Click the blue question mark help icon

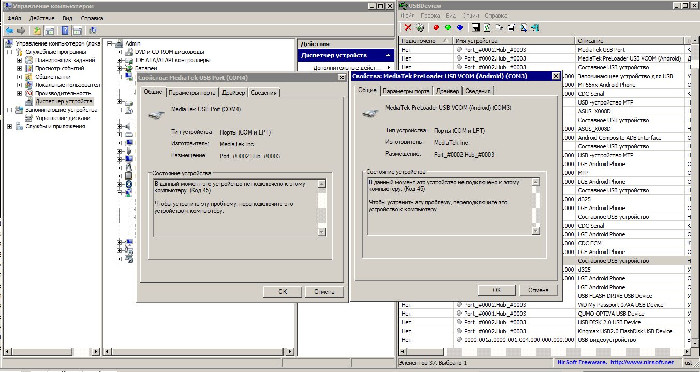click(x=65, y=31)
